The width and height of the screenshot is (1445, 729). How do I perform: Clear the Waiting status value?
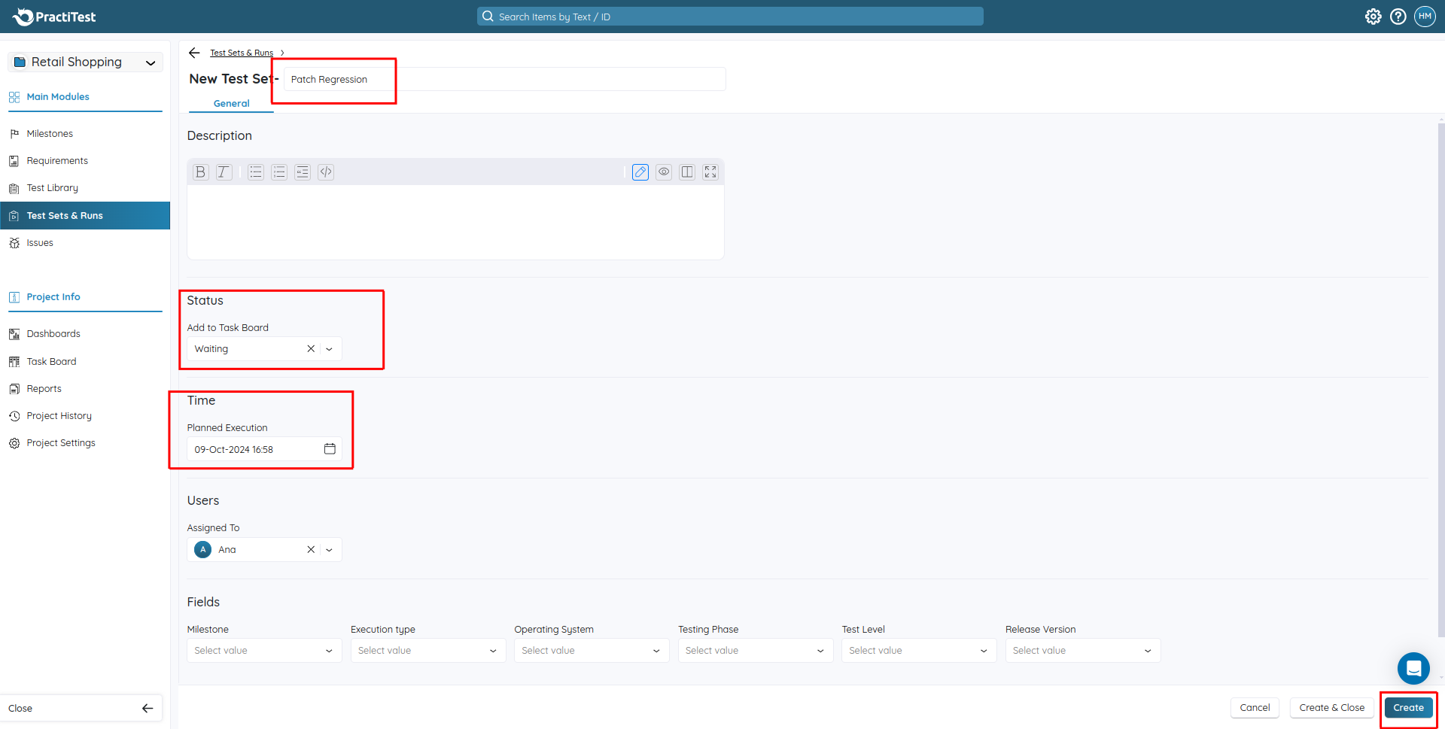tap(311, 349)
